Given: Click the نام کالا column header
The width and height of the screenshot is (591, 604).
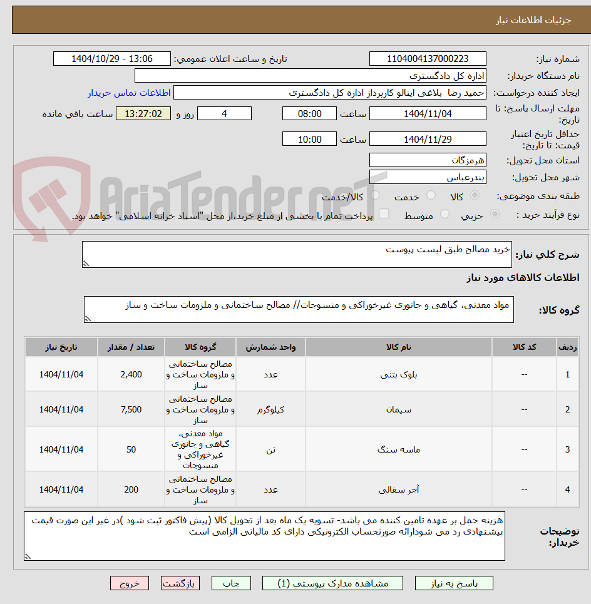Looking at the screenshot, I should [x=399, y=347].
